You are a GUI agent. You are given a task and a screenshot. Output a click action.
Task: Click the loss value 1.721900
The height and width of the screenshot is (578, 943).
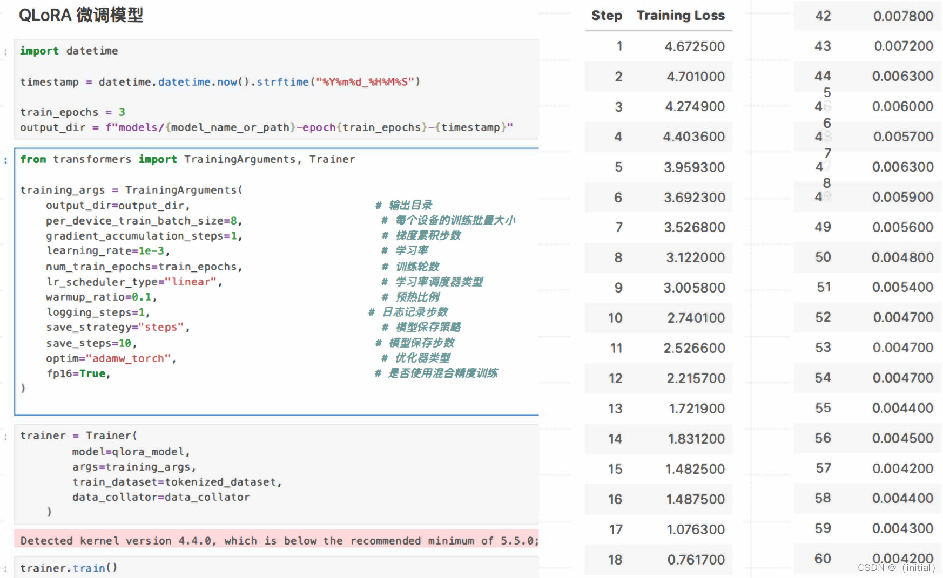(x=697, y=409)
